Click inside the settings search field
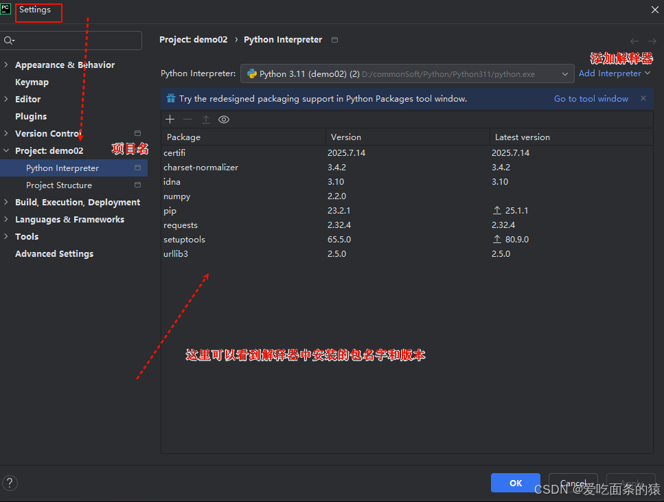664x502 pixels. [71, 41]
